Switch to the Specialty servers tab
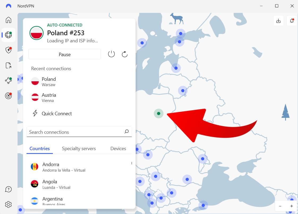This screenshot has width=298, height=214. (x=79, y=149)
